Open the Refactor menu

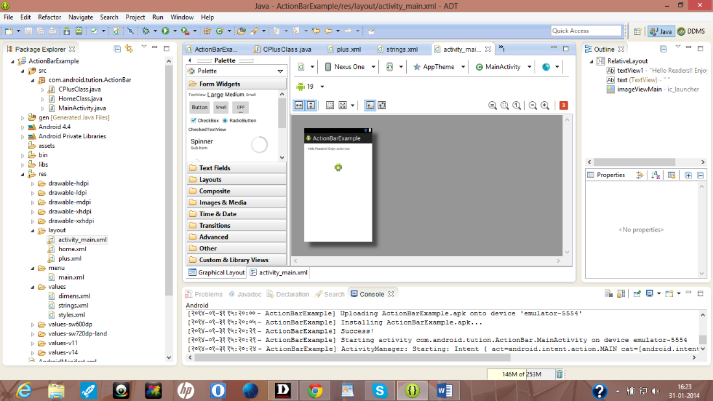[49, 18]
